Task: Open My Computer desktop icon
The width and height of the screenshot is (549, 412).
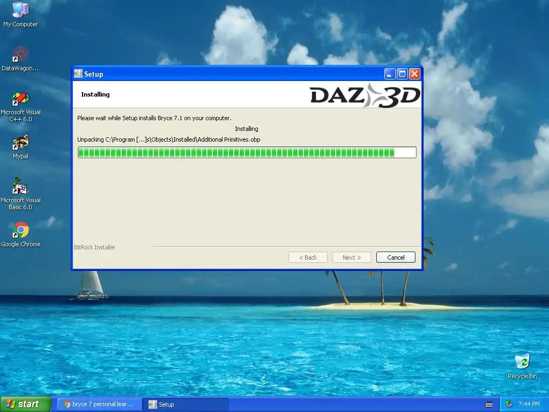Action: (x=20, y=14)
